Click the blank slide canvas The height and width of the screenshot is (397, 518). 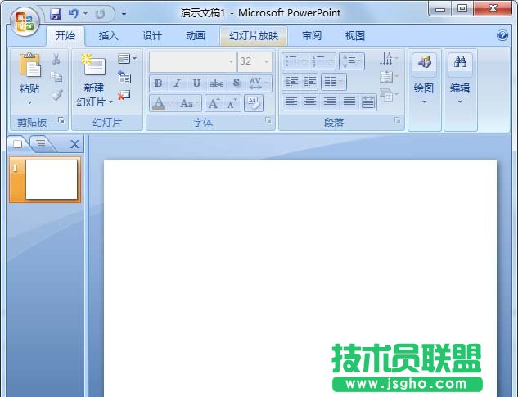[300, 278]
